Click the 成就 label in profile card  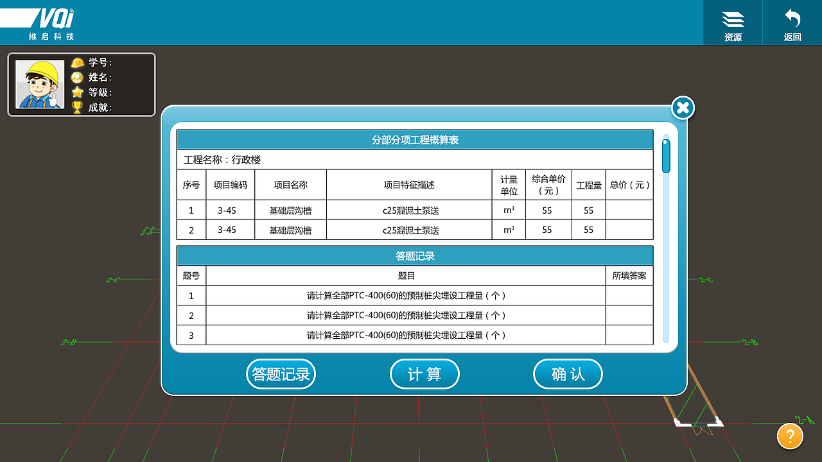coord(100,107)
